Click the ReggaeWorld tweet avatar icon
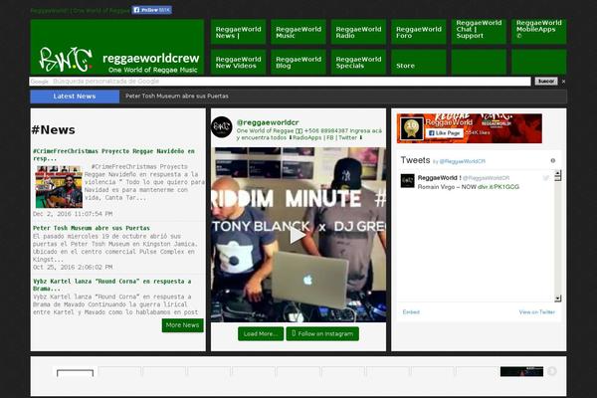This screenshot has width=597, height=398. tap(408, 179)
